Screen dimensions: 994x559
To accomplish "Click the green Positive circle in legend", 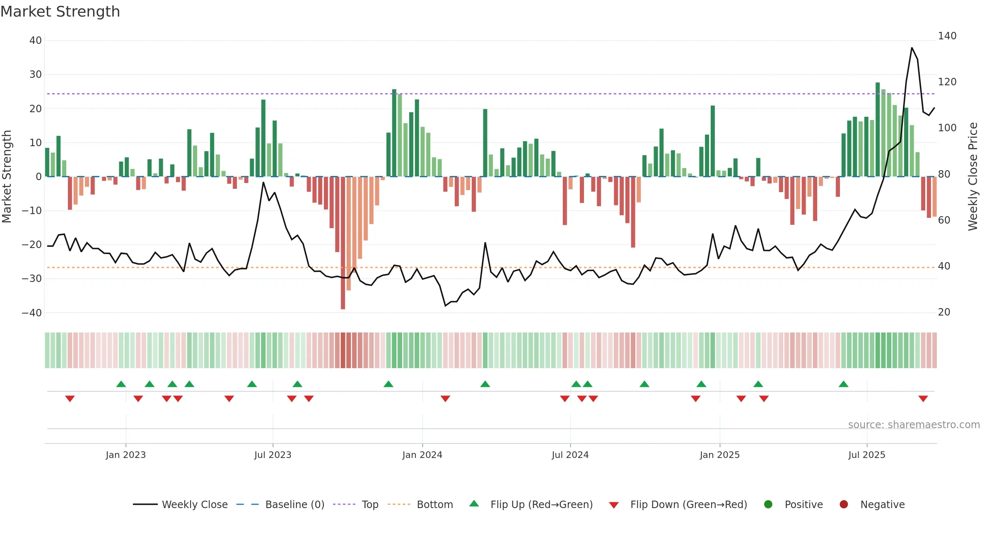I will [x=768, y=504].
